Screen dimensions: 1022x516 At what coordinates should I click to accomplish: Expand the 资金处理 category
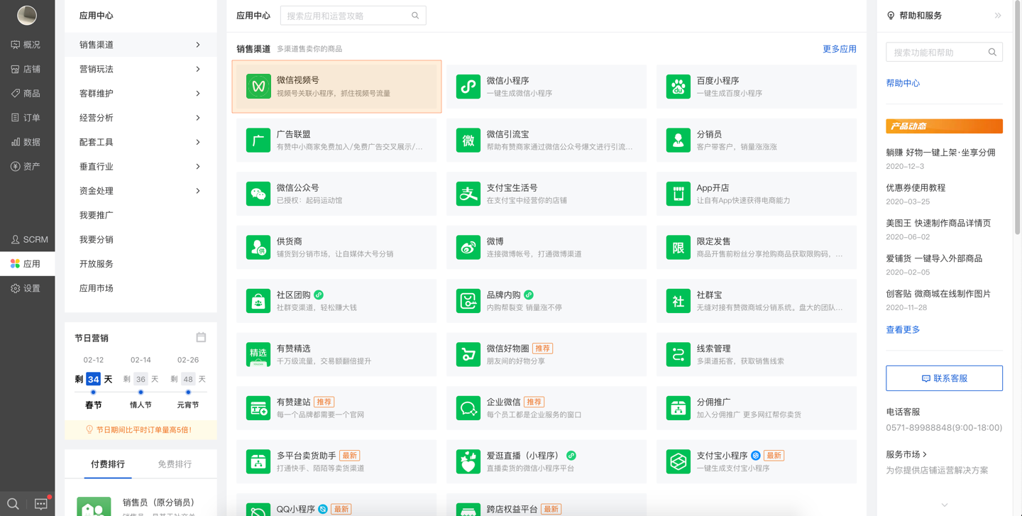[x=141, y=190]
